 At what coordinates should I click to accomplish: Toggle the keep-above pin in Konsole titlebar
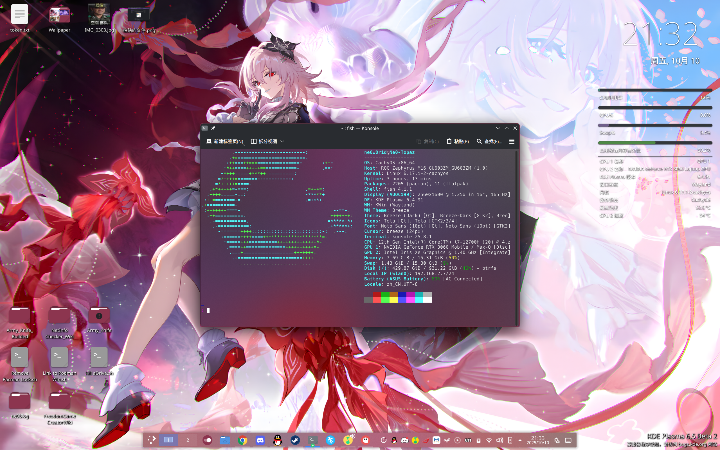[x=213, y=128]
